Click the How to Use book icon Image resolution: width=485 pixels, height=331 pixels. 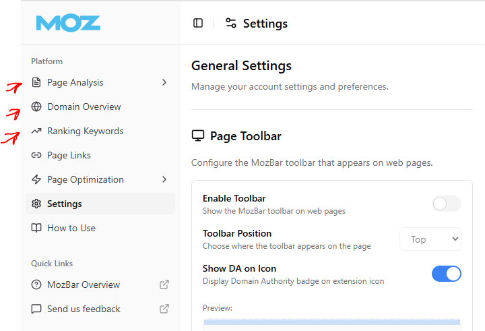(36, 229)
